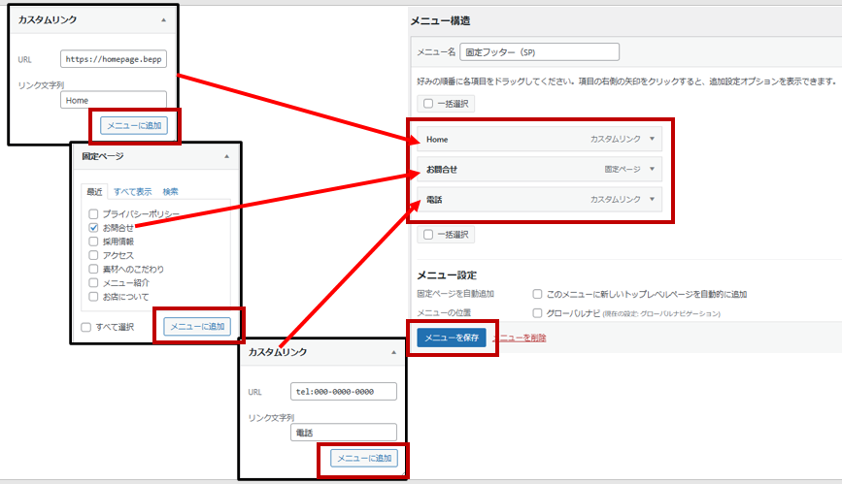
Task: Expand the 電話 menu item options
Action: click(x=653, y=199)
